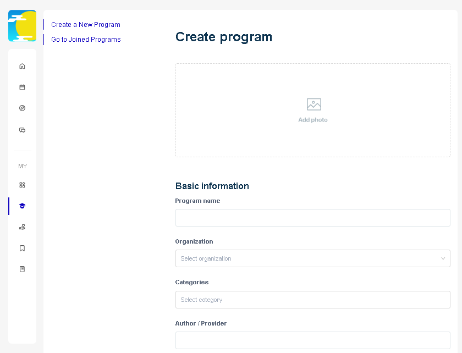Select the graduation cap programs icon

click(x=22, y=206)
